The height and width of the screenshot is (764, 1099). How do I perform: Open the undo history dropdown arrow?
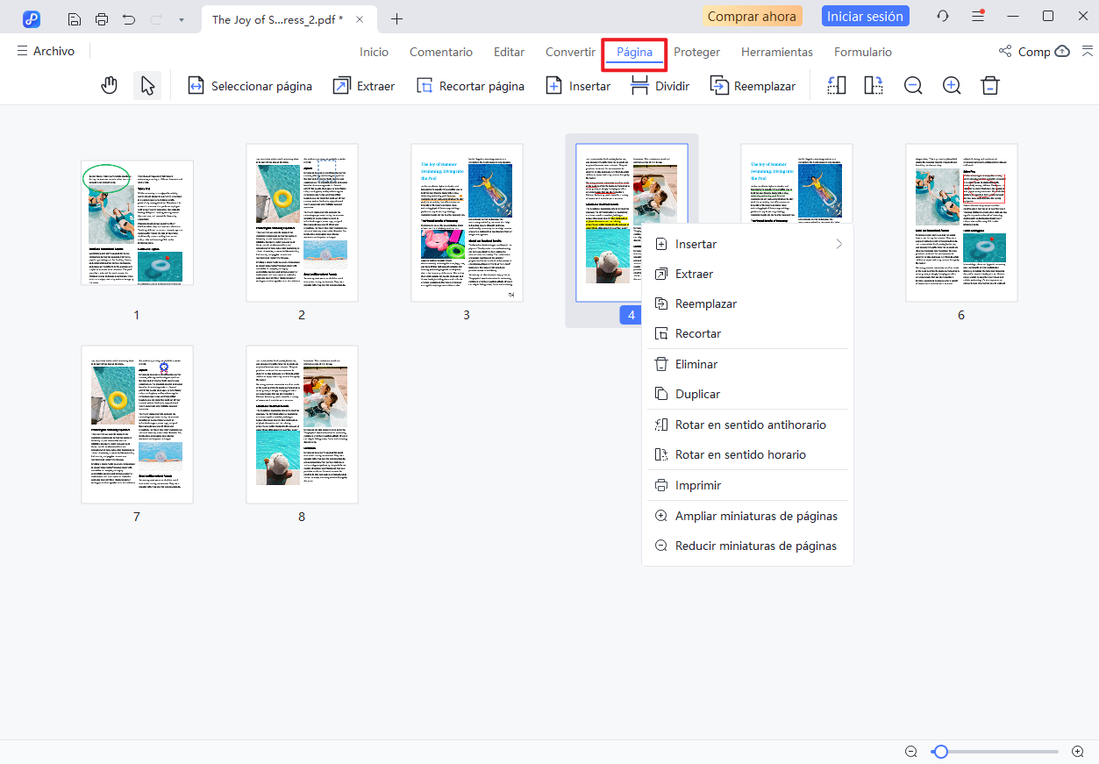coord(182,18)
